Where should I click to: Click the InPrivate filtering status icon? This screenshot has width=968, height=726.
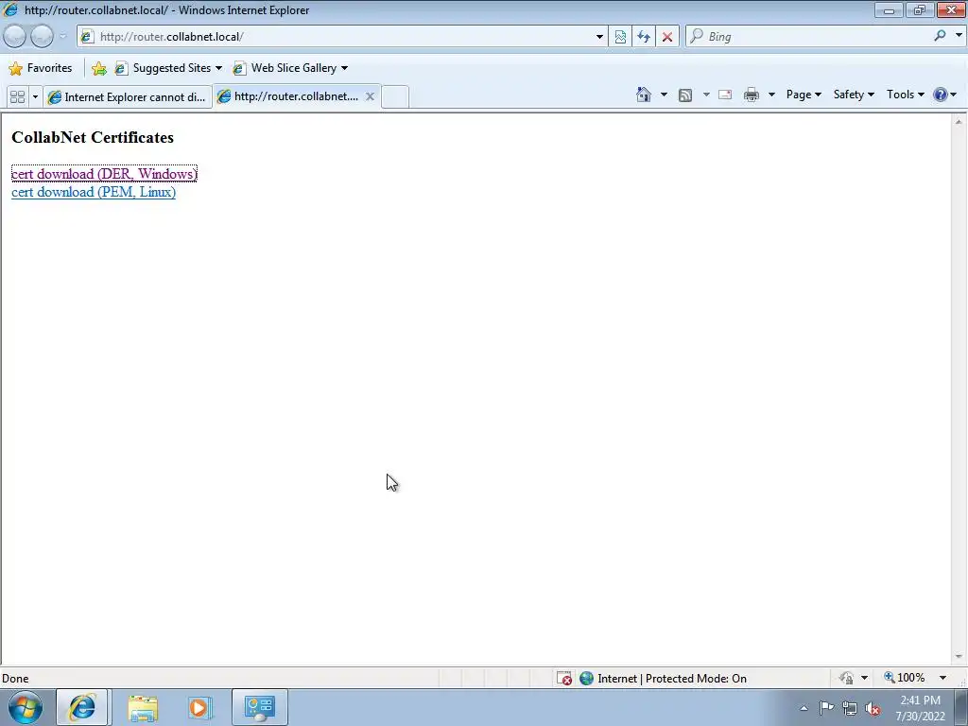[846, 679]
